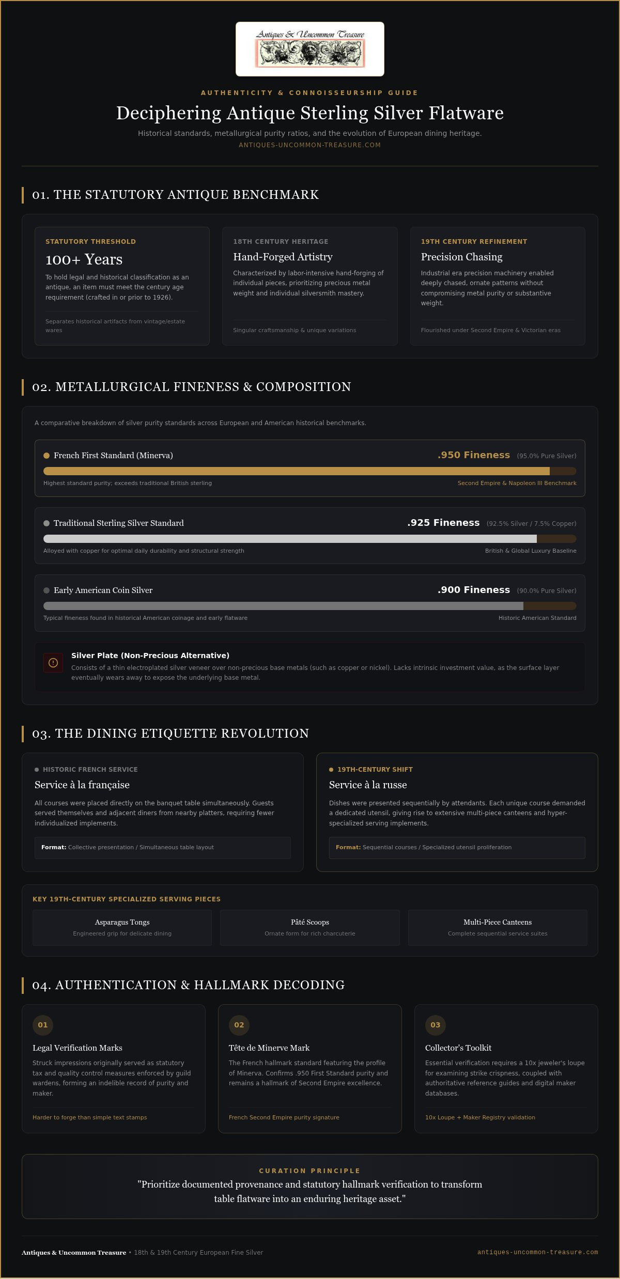
Task: Select the step 02 badge for Tête de Minerve Mark
Action: (239, 1025)
